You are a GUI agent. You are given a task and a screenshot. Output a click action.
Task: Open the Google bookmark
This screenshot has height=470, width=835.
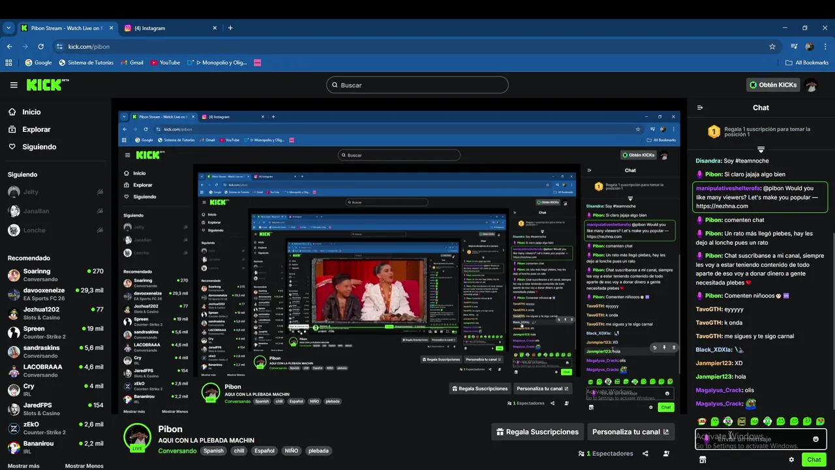pos(38,63)
